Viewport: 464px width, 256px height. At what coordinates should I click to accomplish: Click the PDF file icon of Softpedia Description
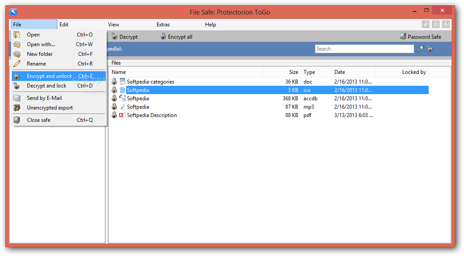click(x=122, y=115)
